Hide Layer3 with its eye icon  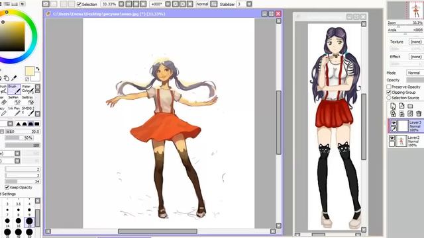(394, 123)
